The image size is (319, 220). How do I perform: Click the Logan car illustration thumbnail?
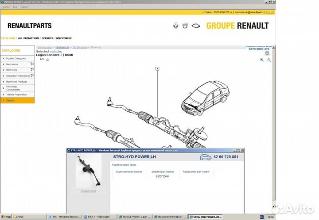206,98
